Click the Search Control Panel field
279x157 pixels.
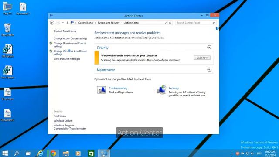pos(195,23)
